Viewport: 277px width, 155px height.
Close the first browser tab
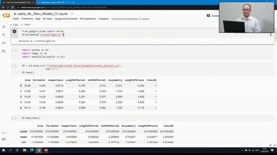[33, 3]
